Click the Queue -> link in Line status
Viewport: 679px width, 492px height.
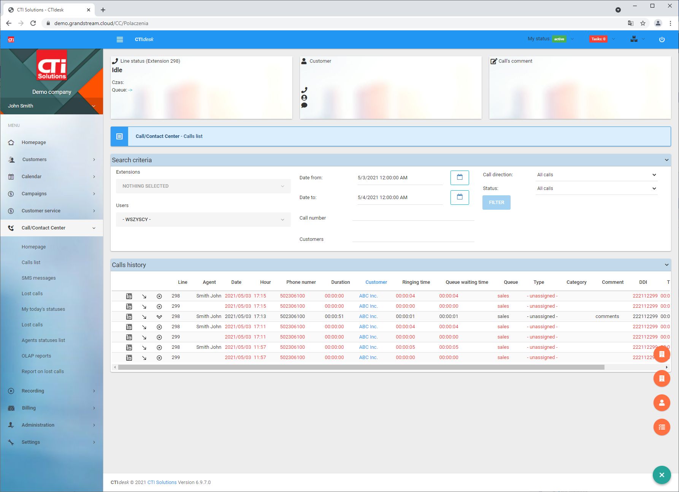pyautogui.click(x=130, y=90)
